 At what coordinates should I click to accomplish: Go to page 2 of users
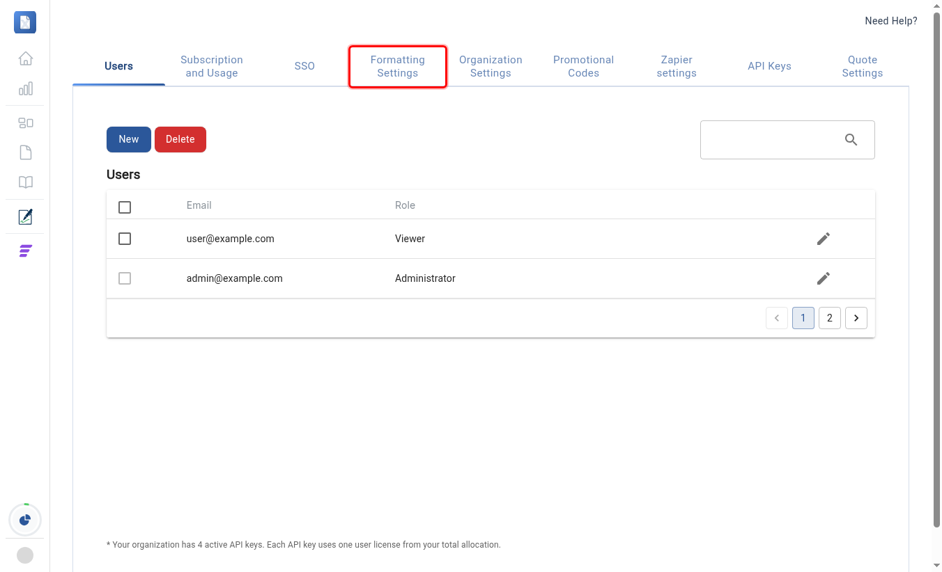pos(830,318)
